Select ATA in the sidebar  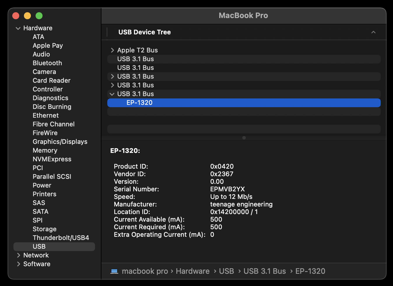tap(38, 37)
